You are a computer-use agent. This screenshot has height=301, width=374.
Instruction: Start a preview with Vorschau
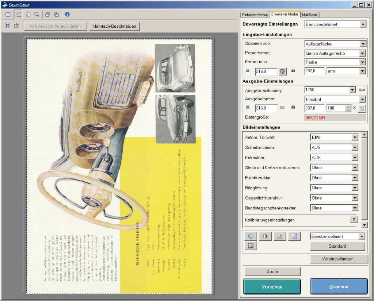(x=272, y=287)
